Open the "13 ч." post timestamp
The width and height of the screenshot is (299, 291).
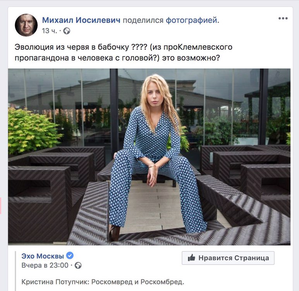[x=50, y=31]
